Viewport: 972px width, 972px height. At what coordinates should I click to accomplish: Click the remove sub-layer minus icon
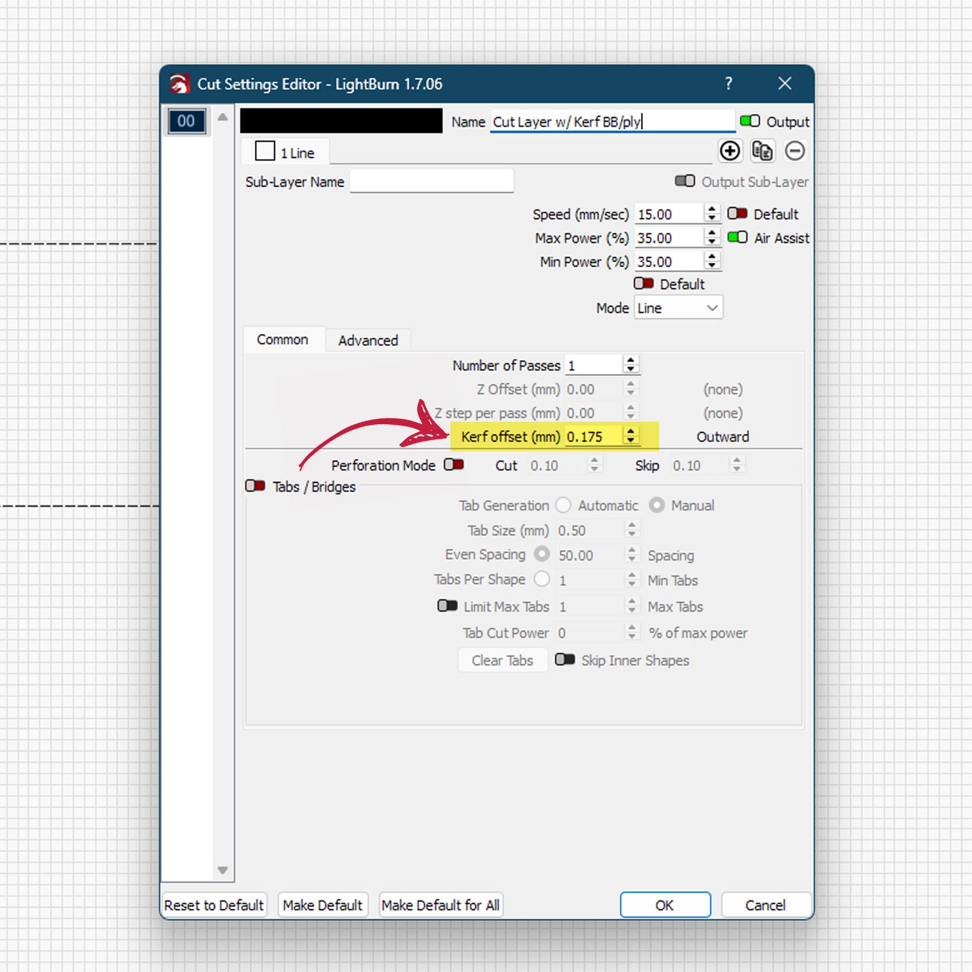tap(794, 151)
